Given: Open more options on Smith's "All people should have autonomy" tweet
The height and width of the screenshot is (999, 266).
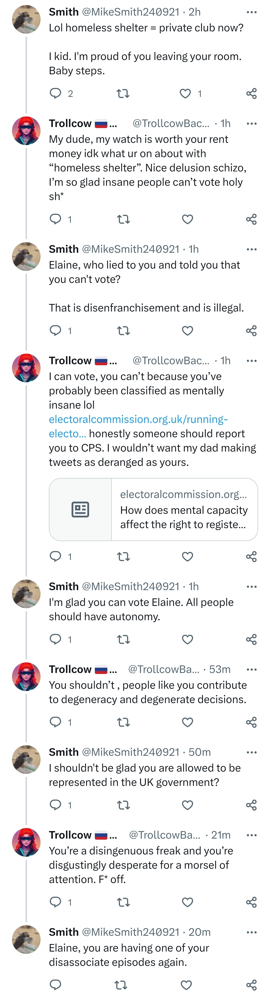Looking at the screenshot, I should pyautogui.click(x=251, y=586).
